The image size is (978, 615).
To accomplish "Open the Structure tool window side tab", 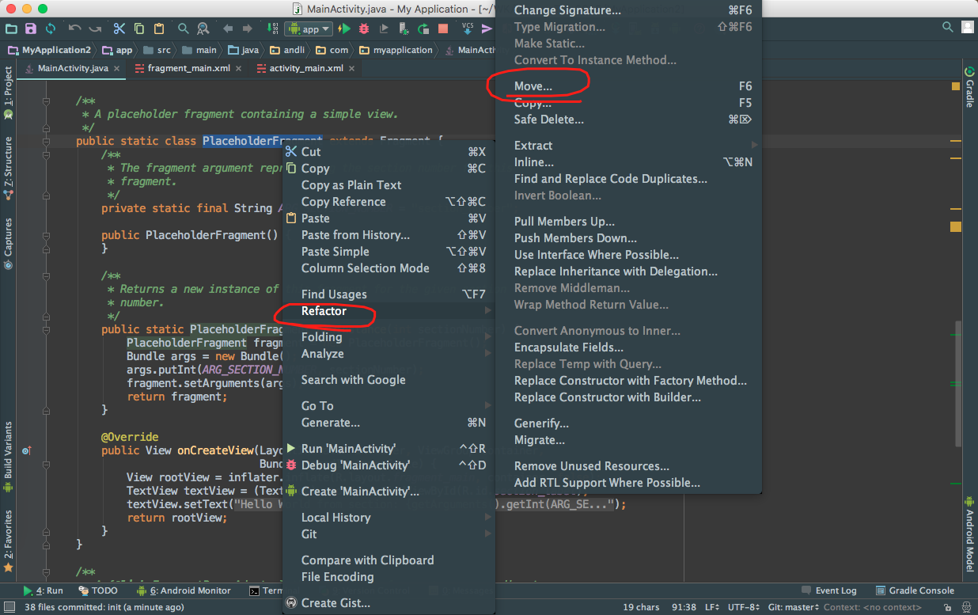I will pos(8,167).
